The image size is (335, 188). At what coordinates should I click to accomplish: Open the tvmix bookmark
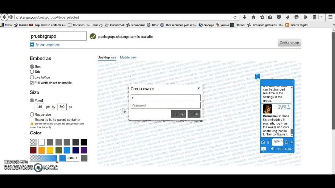pos(7,25)
